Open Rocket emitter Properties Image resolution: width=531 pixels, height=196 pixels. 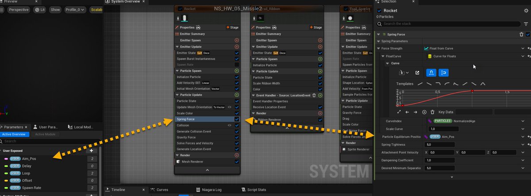(188, 27)
